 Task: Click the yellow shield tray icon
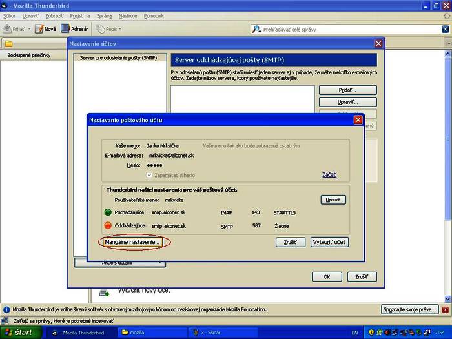[371, 333]
